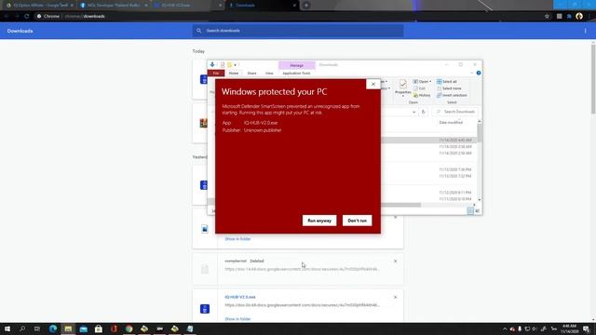
Task: Click Select none in Explorer ribbon
Action: pos(449,88)
